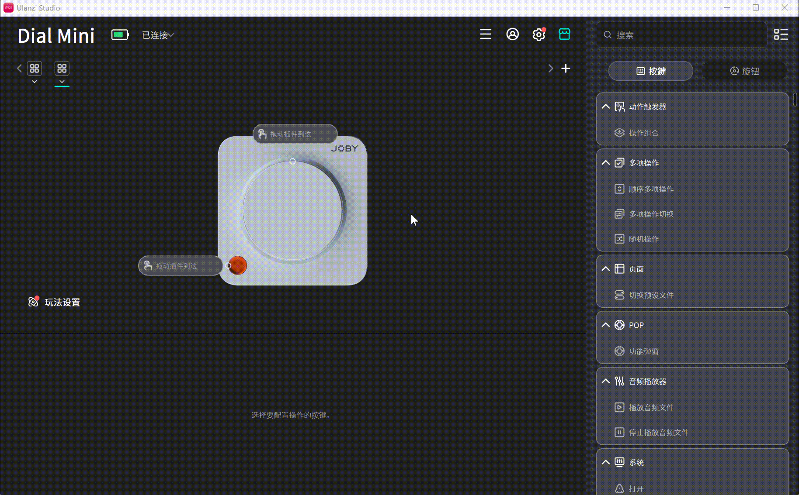Screen dimensions: 799x495
Task: Collapse the 多项操作 group
Action: click(x=606, y=163)
